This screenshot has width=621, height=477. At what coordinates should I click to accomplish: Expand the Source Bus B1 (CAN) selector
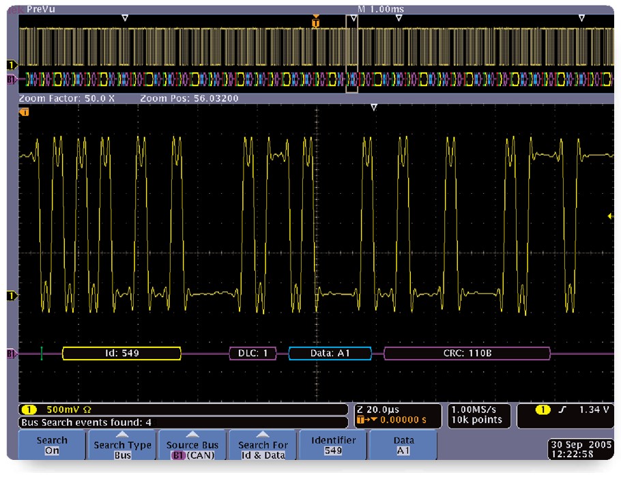click(x=192, y=446)
